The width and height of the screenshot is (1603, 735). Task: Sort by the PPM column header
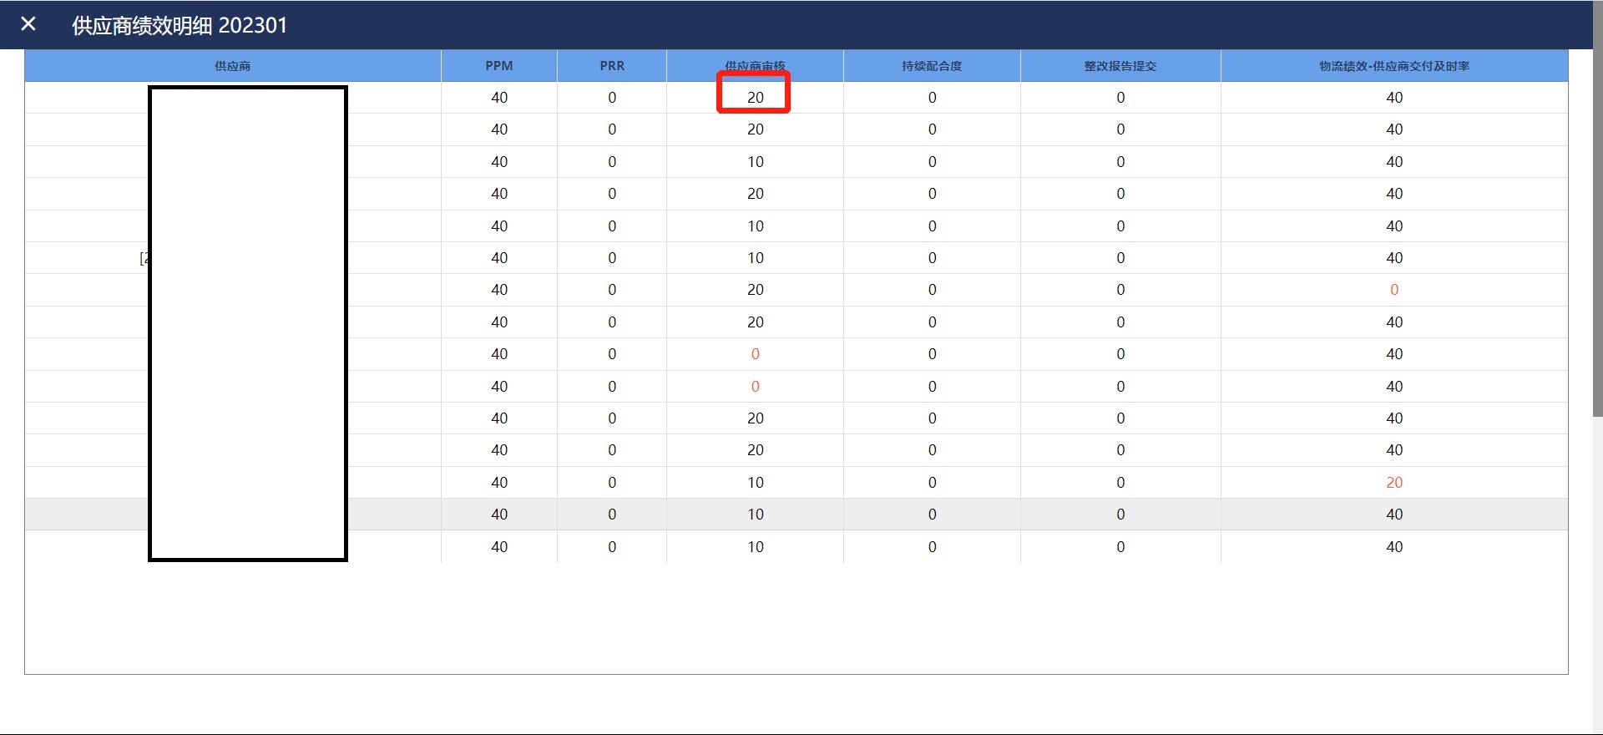pyautogui.click(x=499, y=66)
